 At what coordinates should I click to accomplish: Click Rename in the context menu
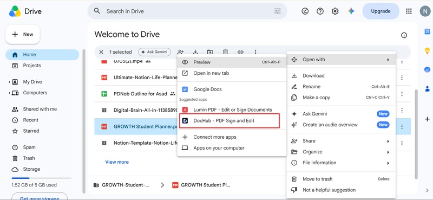pos(341,87)
